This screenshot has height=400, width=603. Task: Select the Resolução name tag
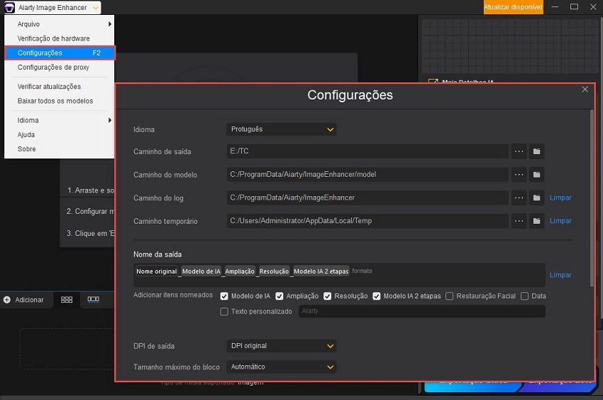point(274,271)
